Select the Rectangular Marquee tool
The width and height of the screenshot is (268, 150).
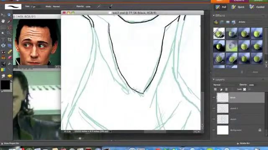(x=3, y=27)
